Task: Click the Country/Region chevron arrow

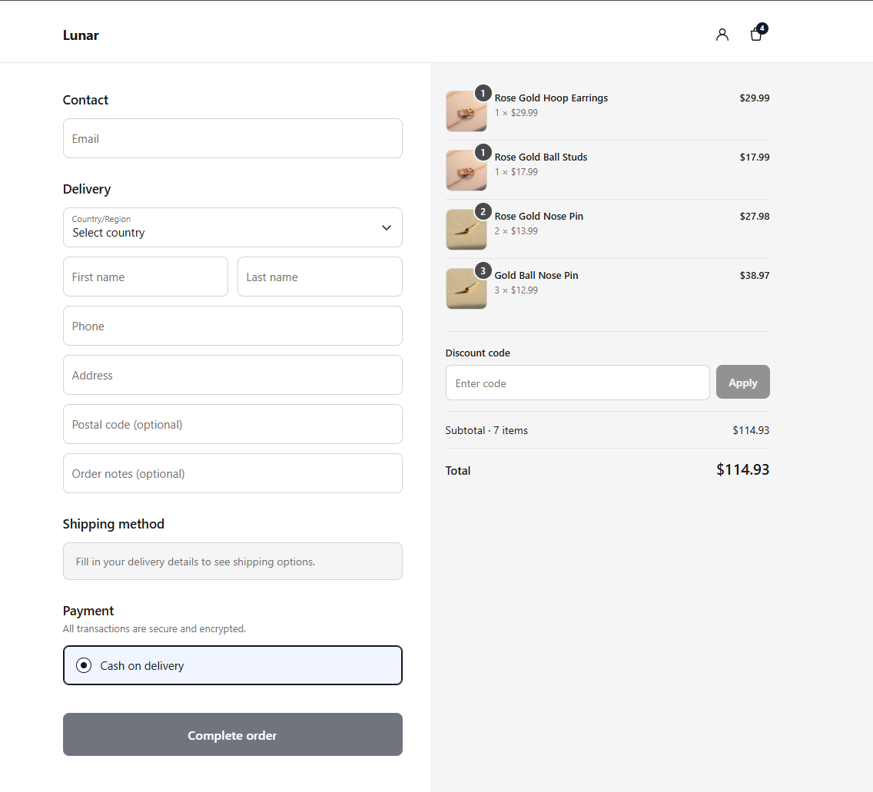Action: click(387, 227)
